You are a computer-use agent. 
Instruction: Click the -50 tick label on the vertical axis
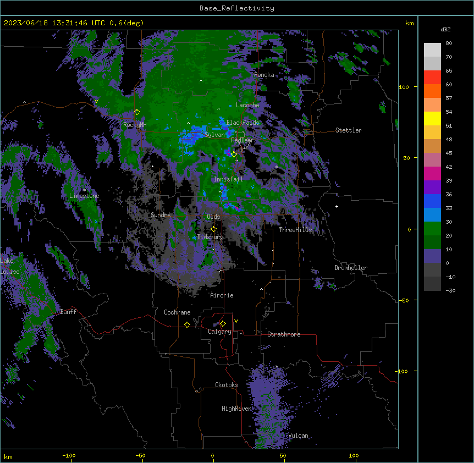(403, 300)
